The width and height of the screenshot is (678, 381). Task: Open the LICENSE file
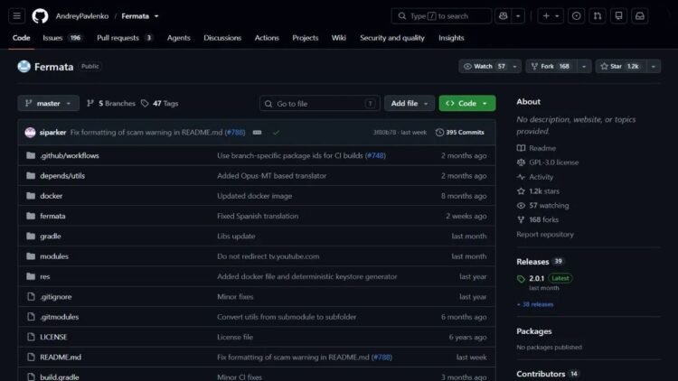point(53,337)
